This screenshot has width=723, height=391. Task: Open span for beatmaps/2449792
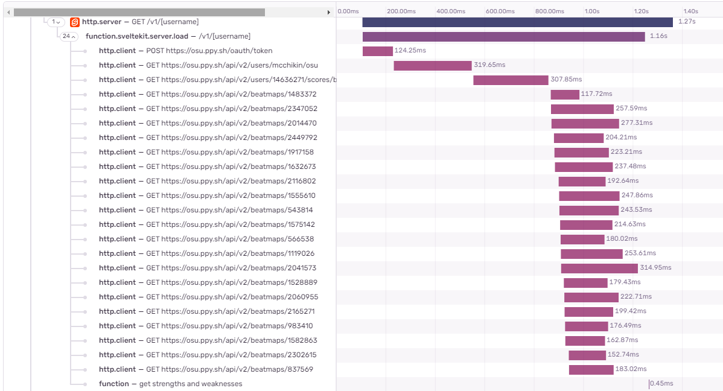208,138
